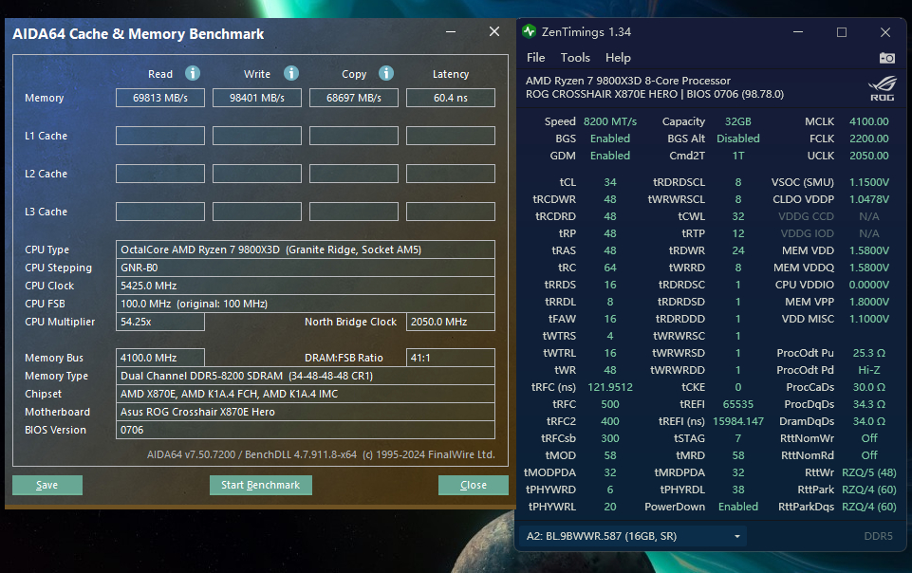Click the AIDA64 version text at bottom
The height and width of the screenshot is (573, 912).
[321, 454]
